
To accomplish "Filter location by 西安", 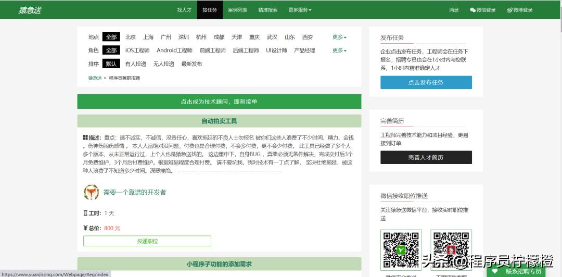I will click(x=308, y=37).
